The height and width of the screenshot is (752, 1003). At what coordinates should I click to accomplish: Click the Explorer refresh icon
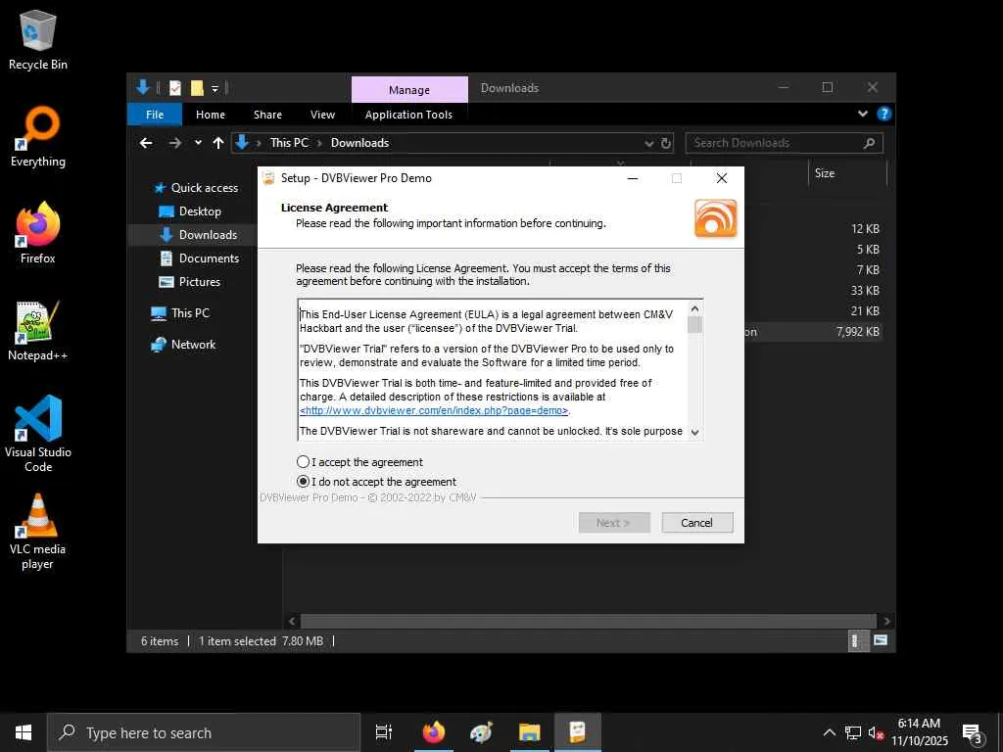(666, 143)
